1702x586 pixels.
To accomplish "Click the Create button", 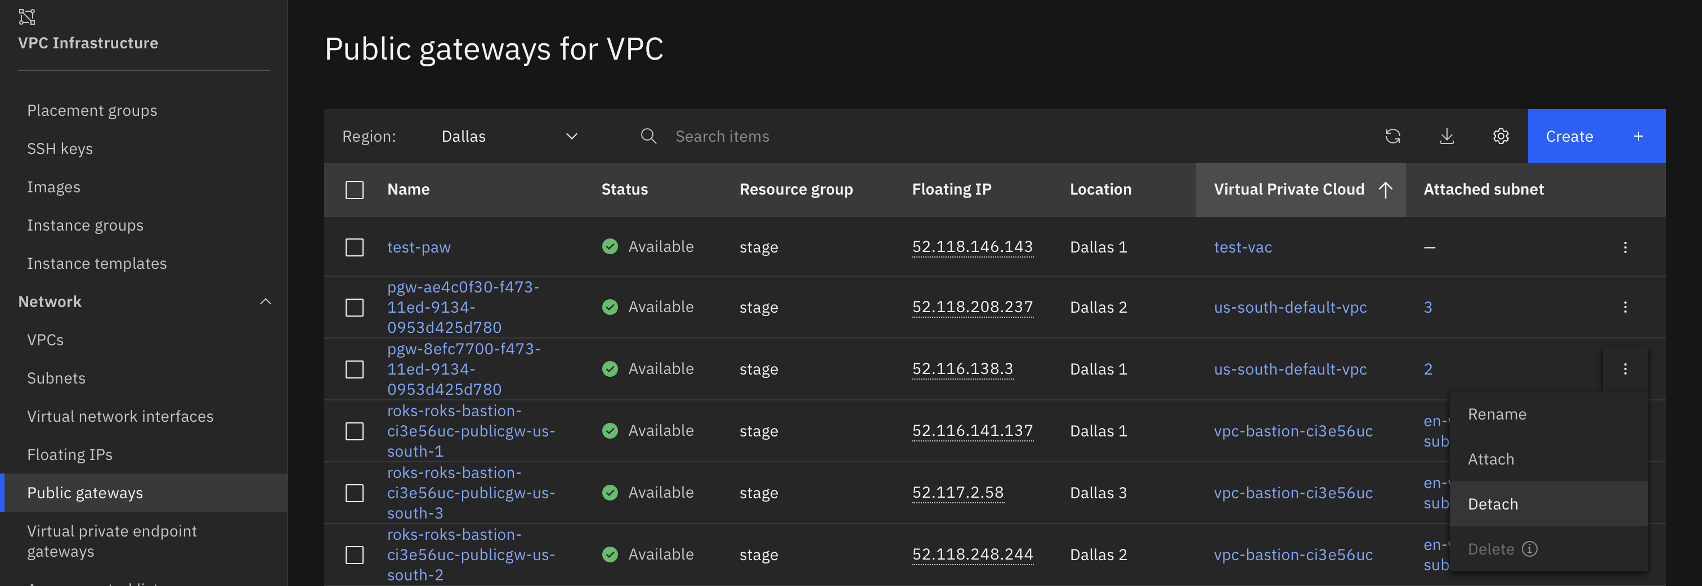I will click(x=1596, y=136).
